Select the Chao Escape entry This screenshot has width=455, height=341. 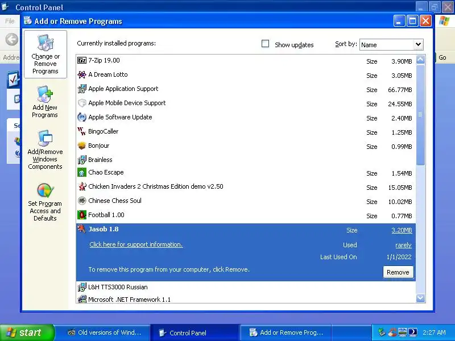[x=246, y=173]
